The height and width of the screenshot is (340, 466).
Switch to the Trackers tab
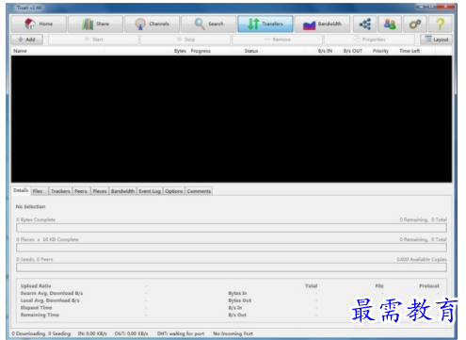tap(60, 191)
